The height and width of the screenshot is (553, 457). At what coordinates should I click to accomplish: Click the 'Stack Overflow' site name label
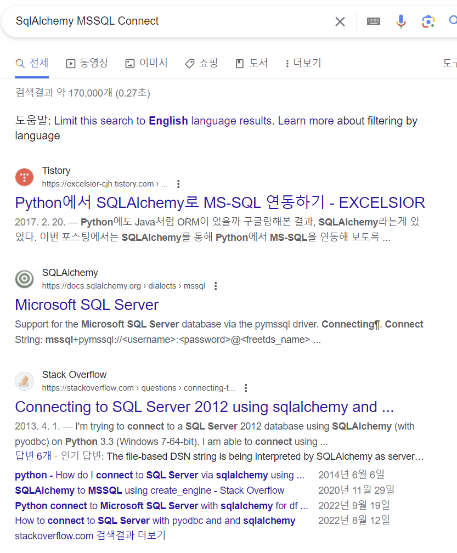[x=74, y=375]
